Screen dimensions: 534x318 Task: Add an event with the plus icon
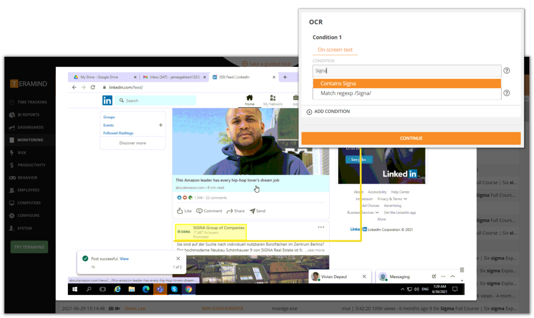pos(161,125)
